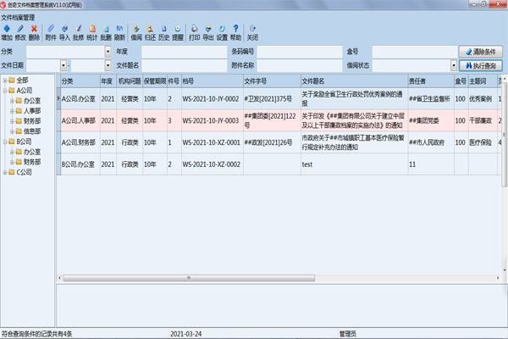Collapse the A公司 tree node
The width and height of the screenshot is (508, 339).
[6, 91]
